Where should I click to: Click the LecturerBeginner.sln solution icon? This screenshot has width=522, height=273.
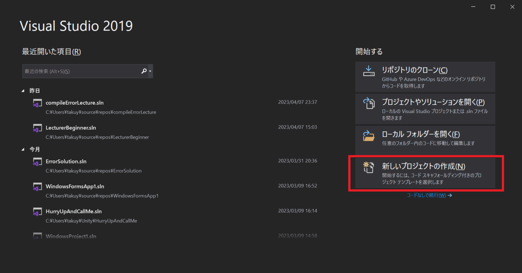(37, 128)
